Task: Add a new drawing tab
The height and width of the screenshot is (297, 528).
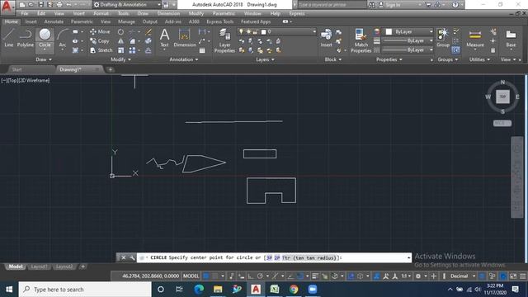Action: 110,69
